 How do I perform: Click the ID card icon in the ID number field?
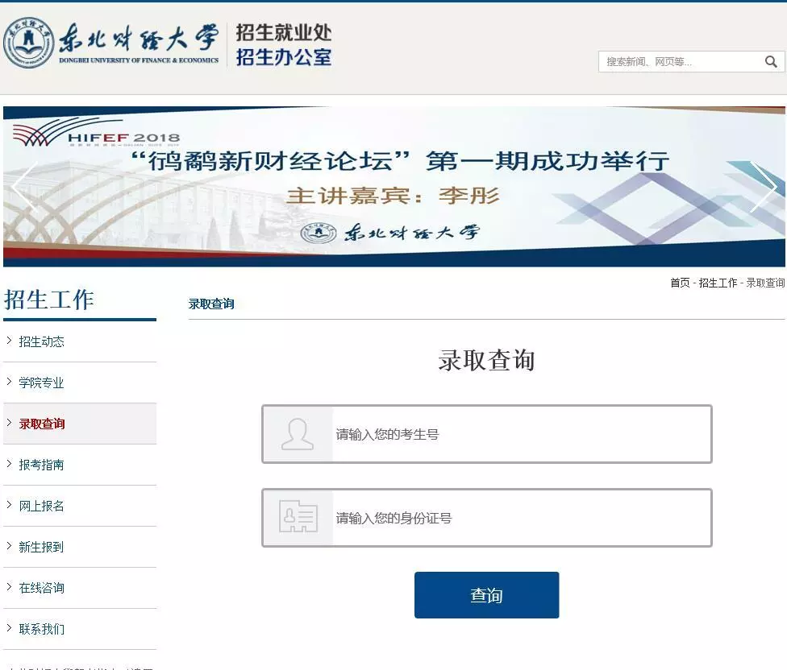[298, 518]
